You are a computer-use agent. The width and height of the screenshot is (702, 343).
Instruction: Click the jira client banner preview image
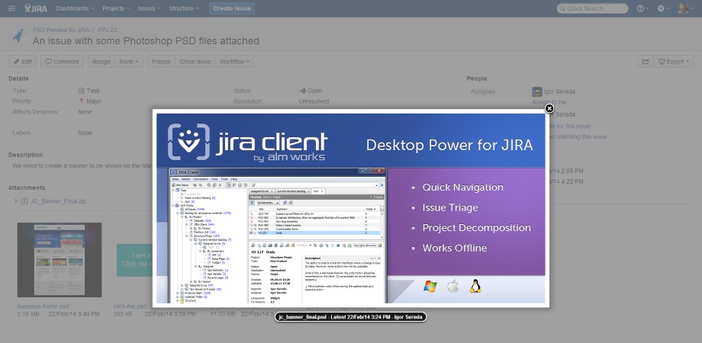(350, 208)
